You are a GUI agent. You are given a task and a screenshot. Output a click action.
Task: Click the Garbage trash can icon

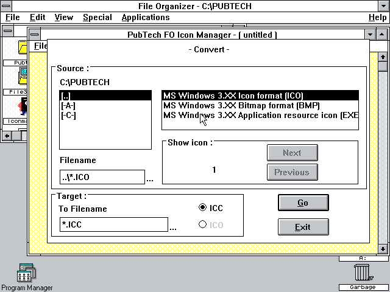(x=363, y=273)
